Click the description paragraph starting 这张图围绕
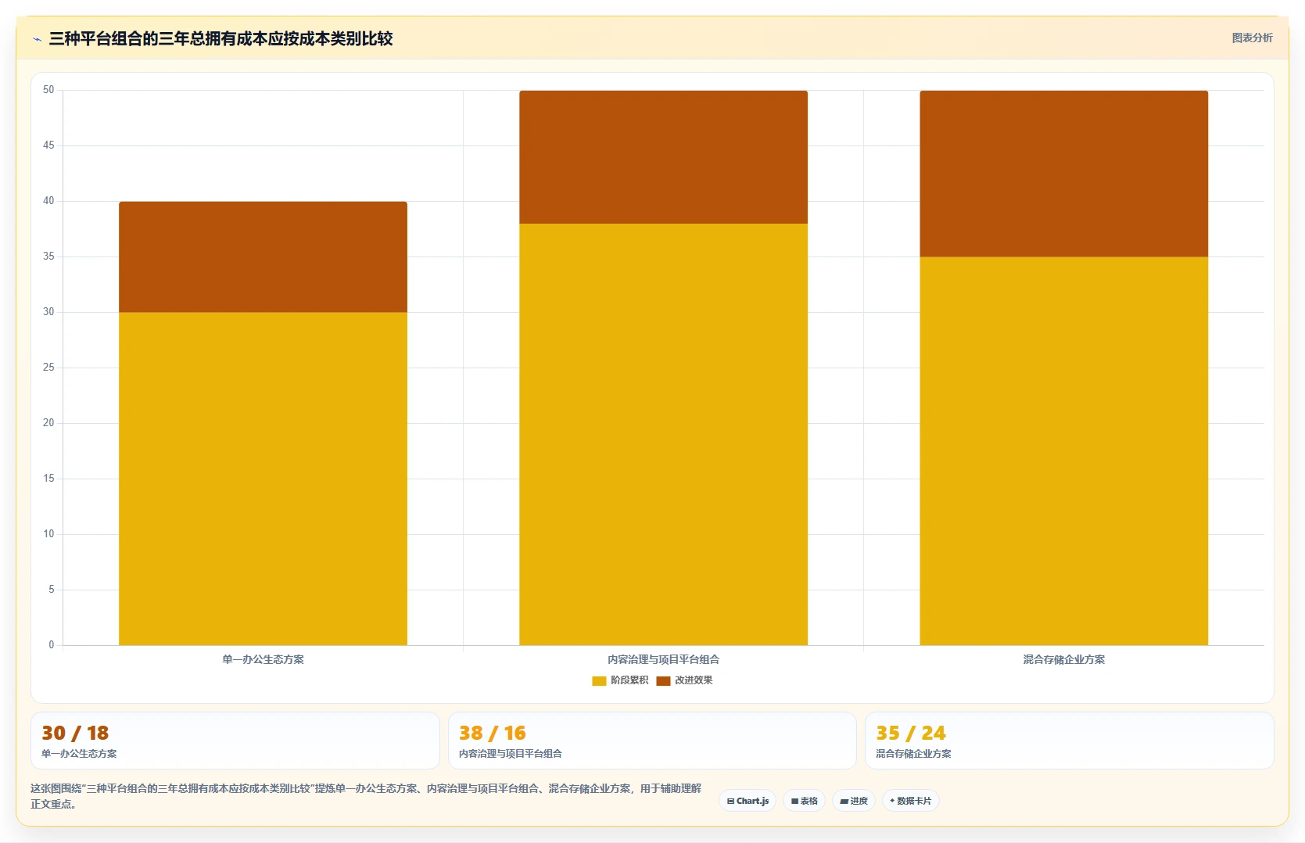The height and width of the screenshot is (843, 1305). (x=366, y=796)
